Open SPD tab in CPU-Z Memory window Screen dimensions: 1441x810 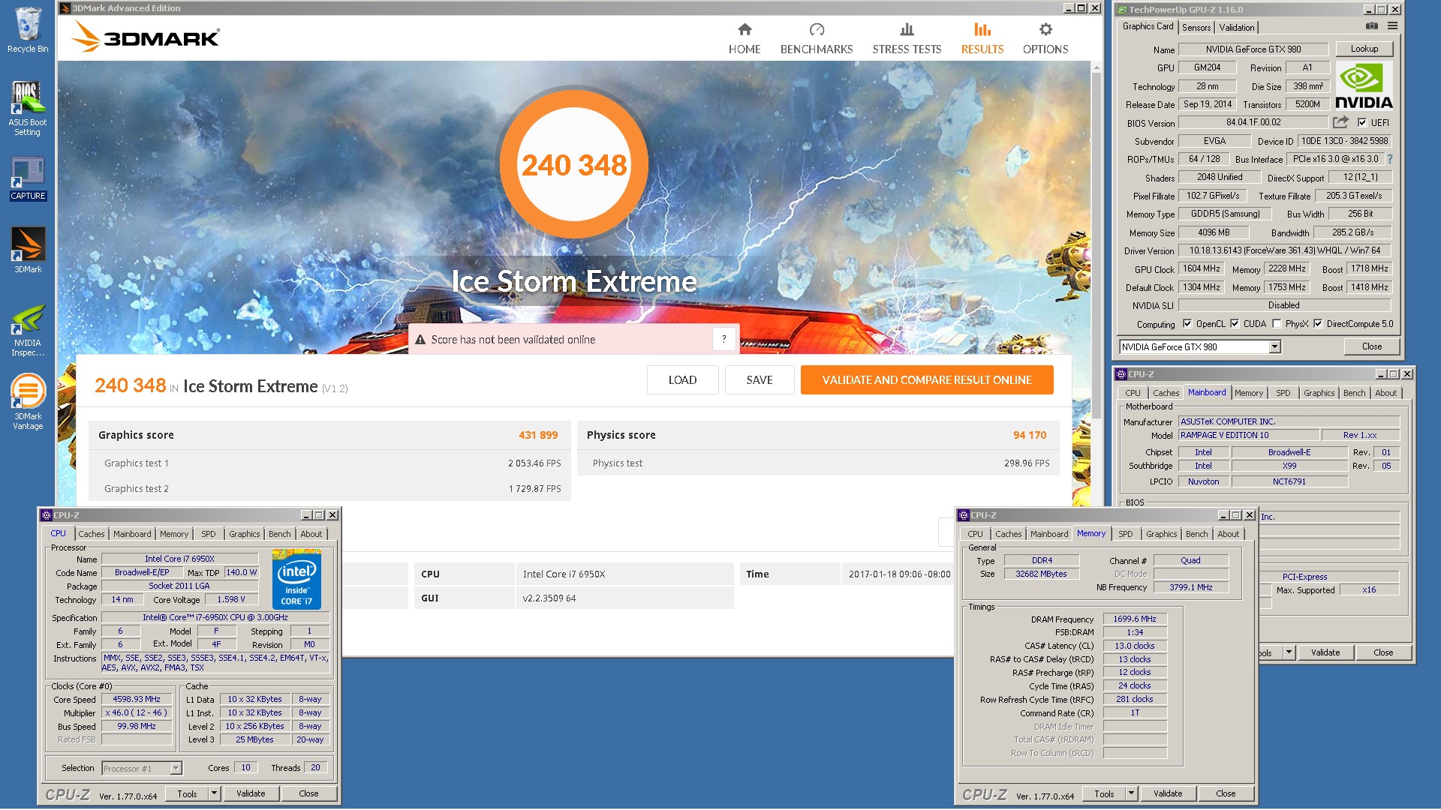(x=1126, y=534)
